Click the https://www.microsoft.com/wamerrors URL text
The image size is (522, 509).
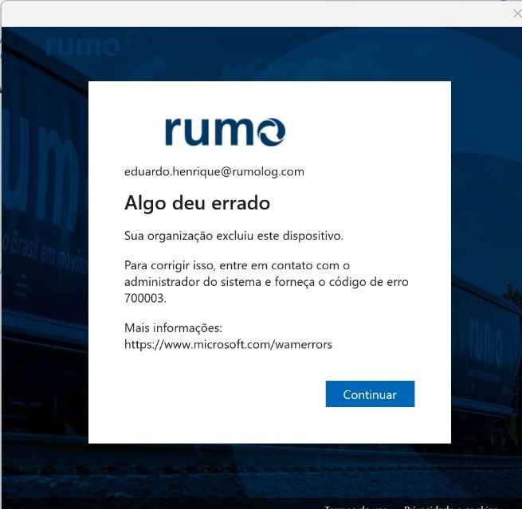pyautogui.click(x=228, y=344)
